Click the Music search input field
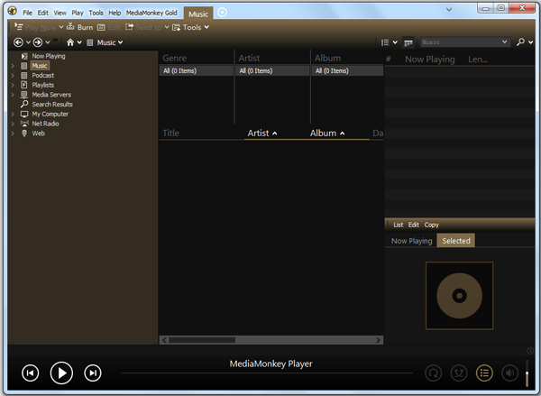The width and height of the screenshot is (541, 396). (x=464, y=42)
